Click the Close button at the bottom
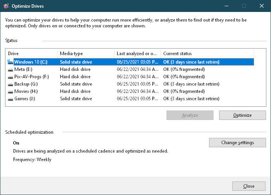The image size is (271, 195). tap(249, 186)
